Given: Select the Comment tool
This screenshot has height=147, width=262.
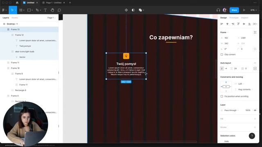Looking at the screenshot, I should pos(59,10).
